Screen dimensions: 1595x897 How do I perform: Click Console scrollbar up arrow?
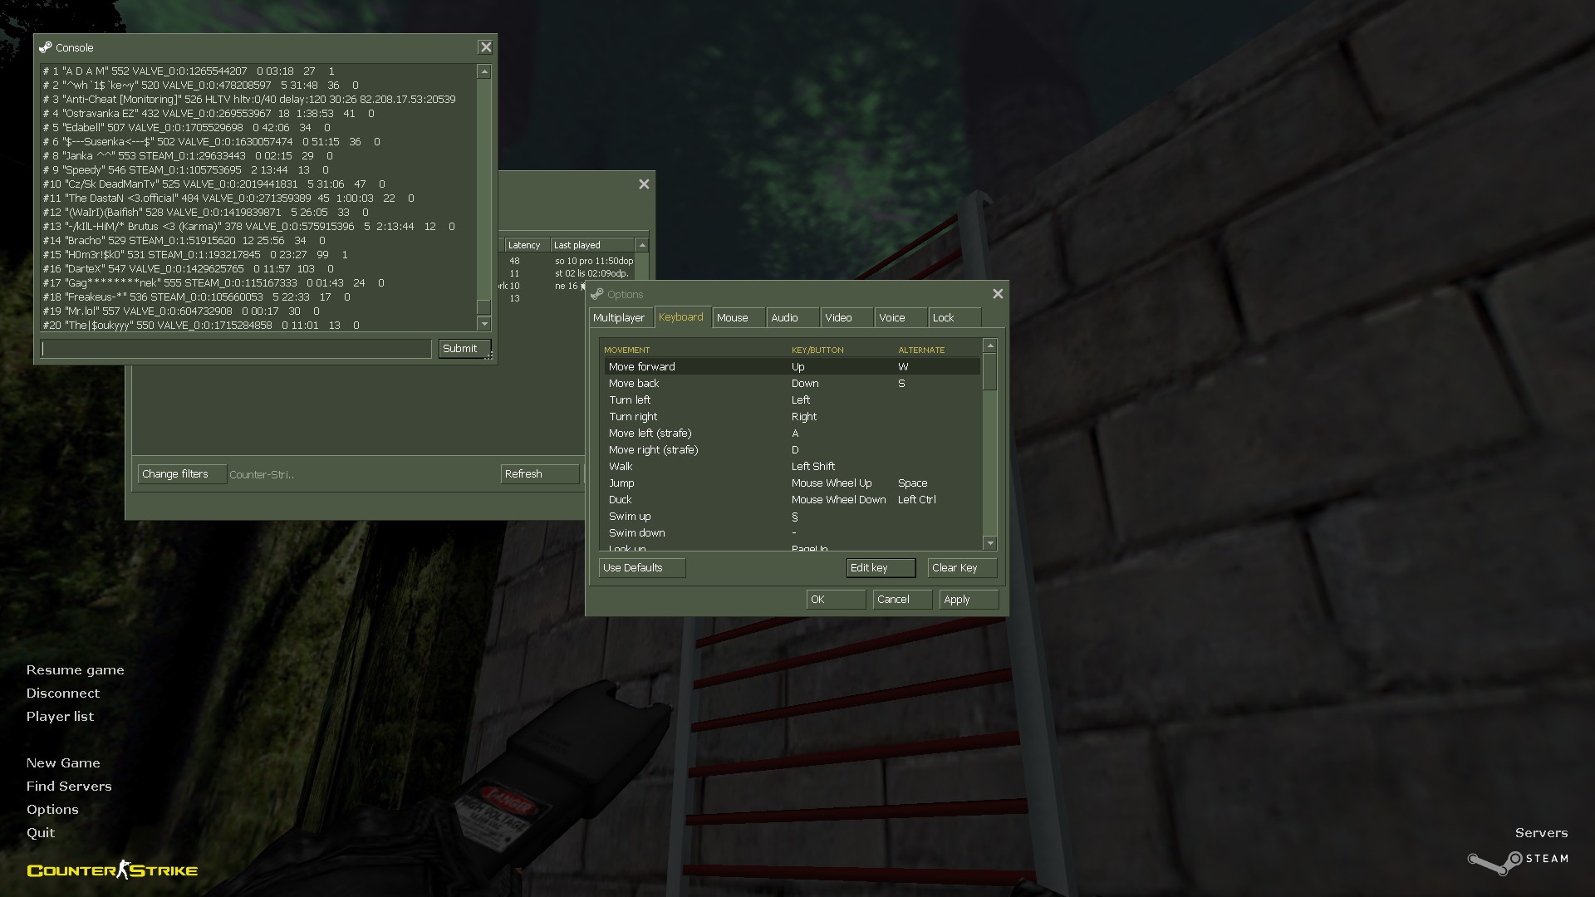tap(484, 72)
